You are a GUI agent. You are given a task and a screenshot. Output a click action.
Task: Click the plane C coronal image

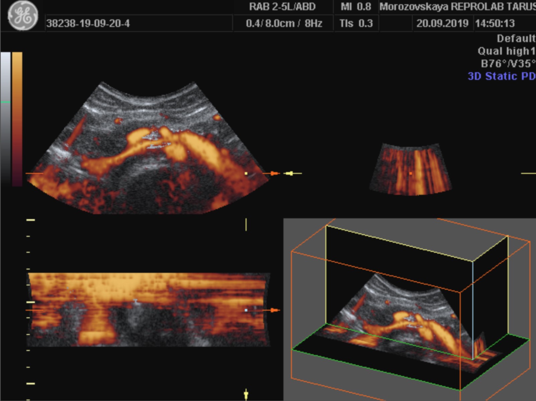(148, 310)
